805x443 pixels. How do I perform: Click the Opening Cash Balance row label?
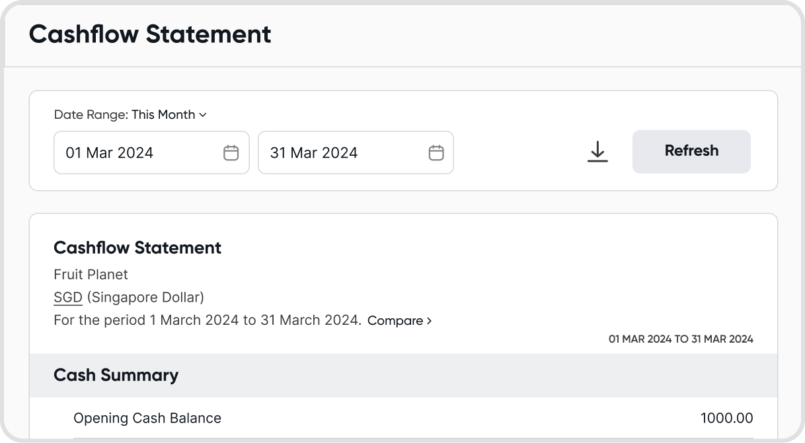[x=147, y=418]
